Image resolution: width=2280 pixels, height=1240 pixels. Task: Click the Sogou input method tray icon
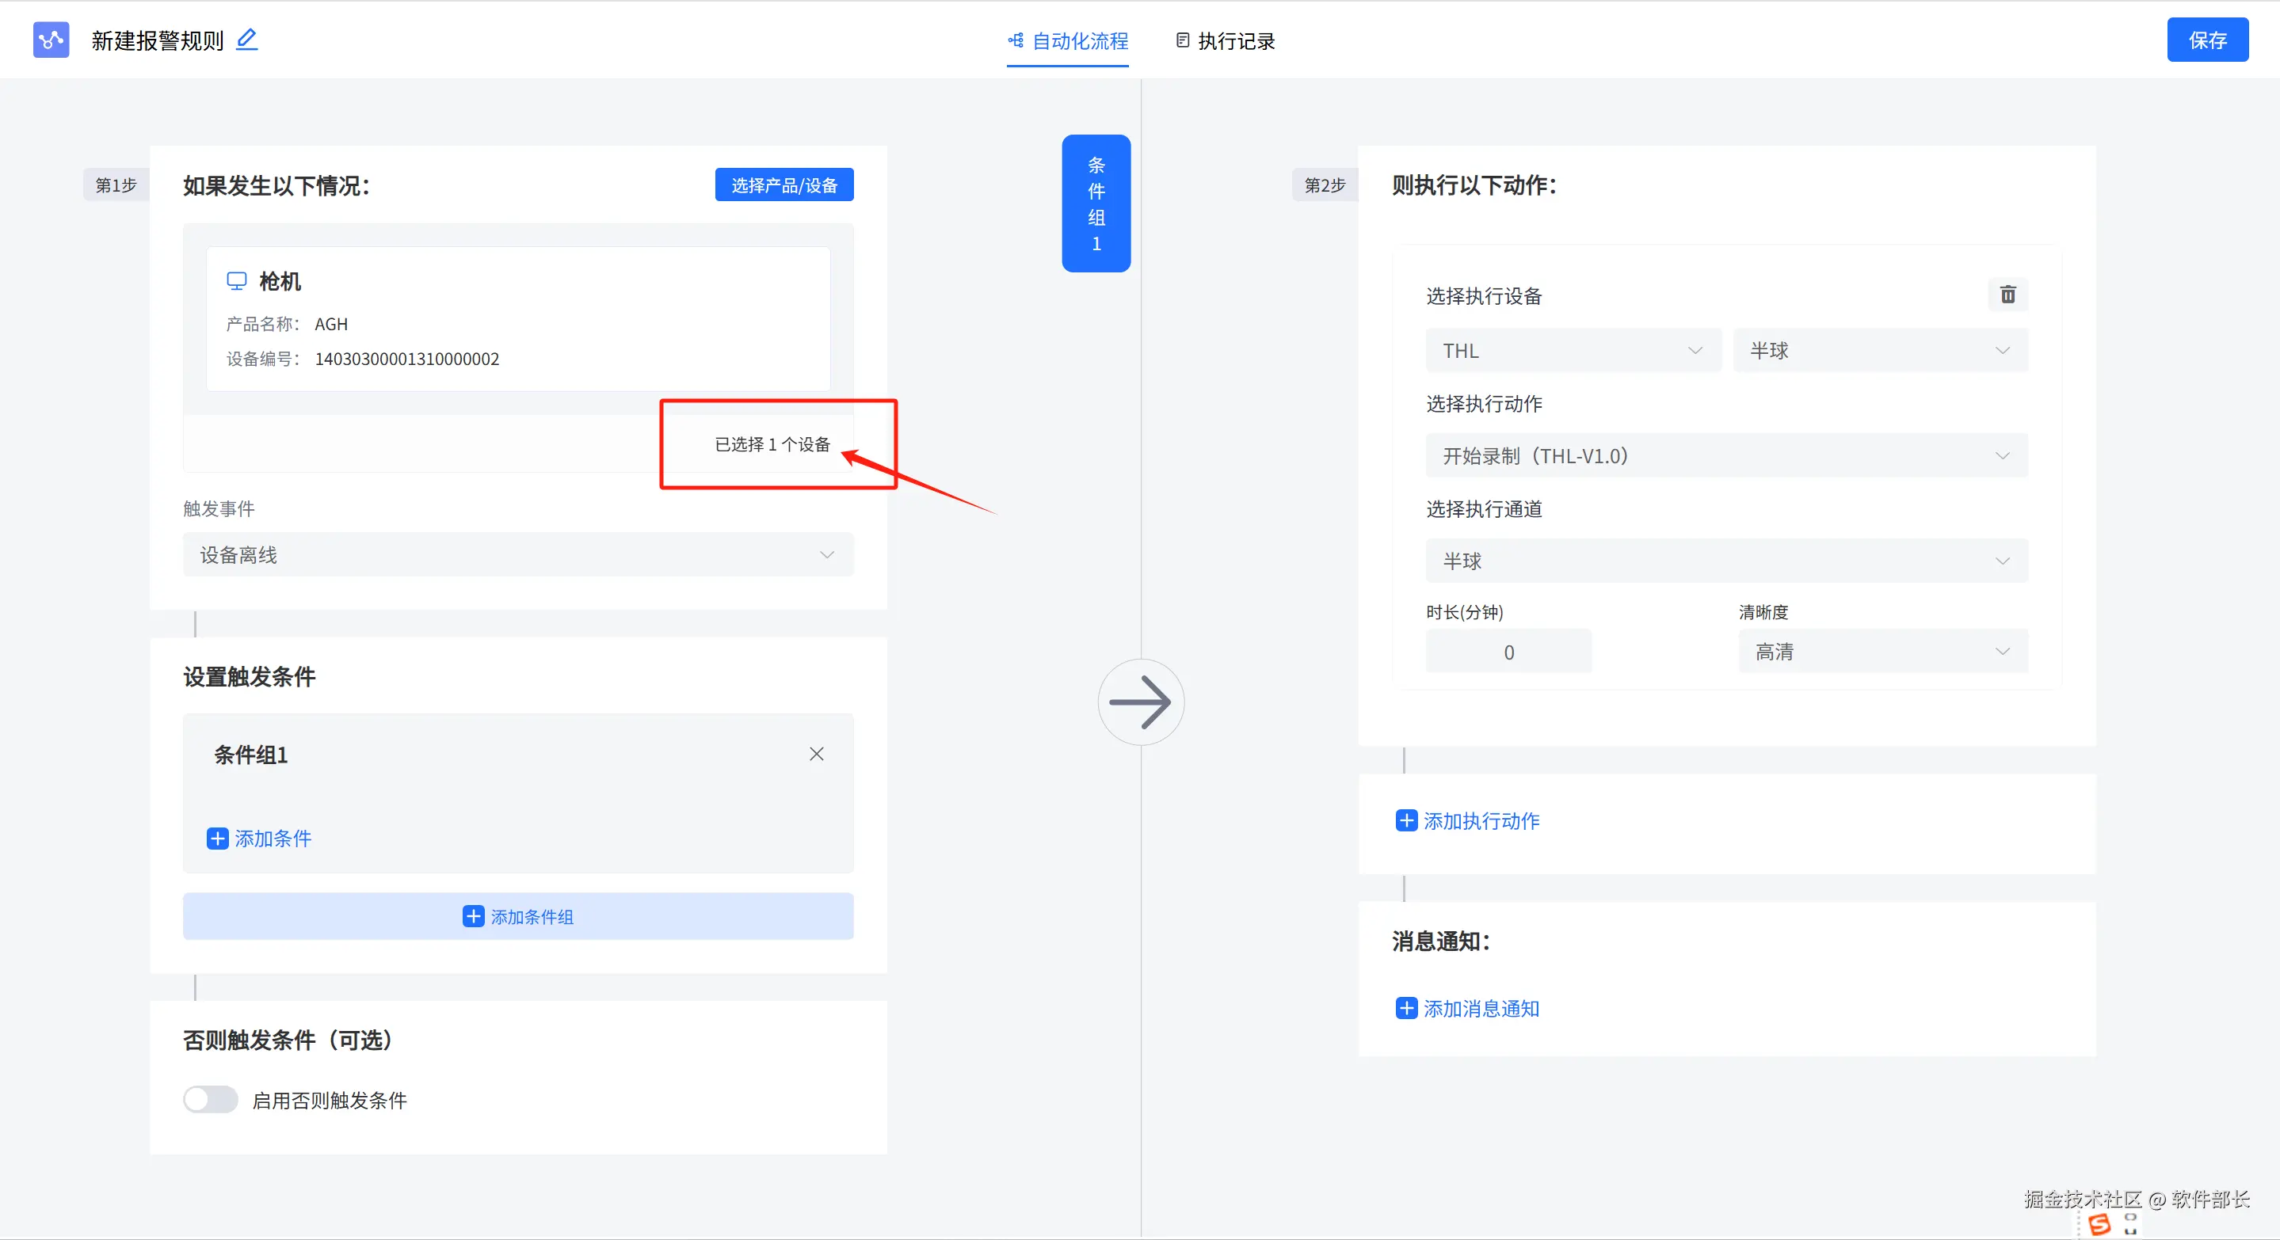[x=2099, y=1225]
